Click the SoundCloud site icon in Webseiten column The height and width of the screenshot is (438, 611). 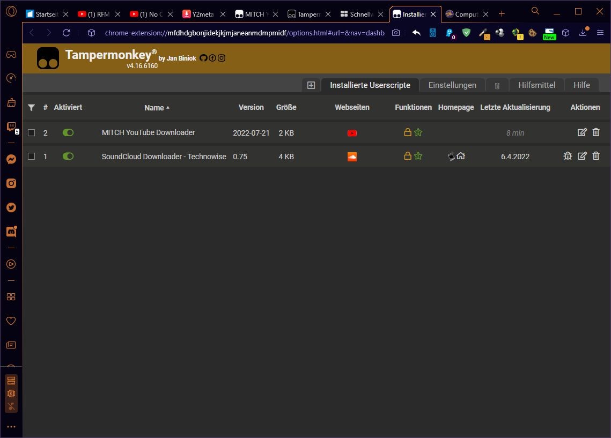[x=352, y=157]
